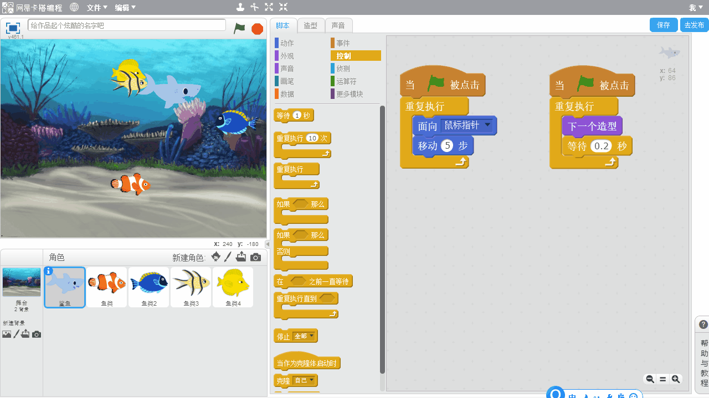
Task: Switch to the 脚本 tab
Action: (x=282, y=25)
